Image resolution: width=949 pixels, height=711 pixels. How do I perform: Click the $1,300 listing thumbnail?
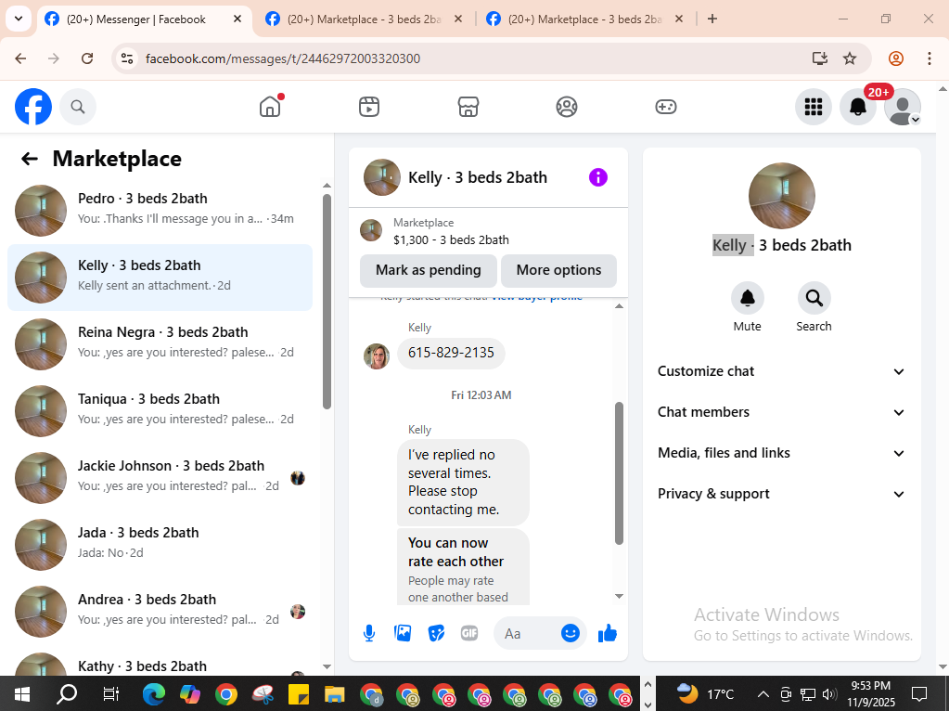(371, 230)
